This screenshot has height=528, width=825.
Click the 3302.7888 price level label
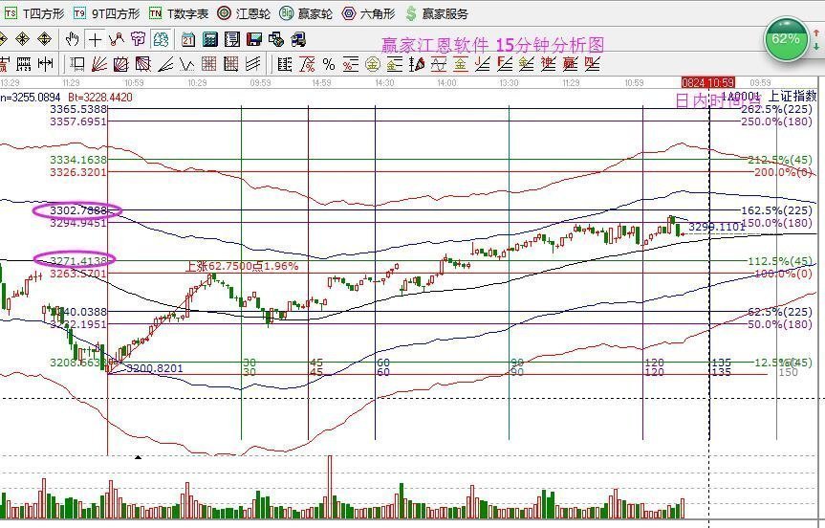point(78,210)
